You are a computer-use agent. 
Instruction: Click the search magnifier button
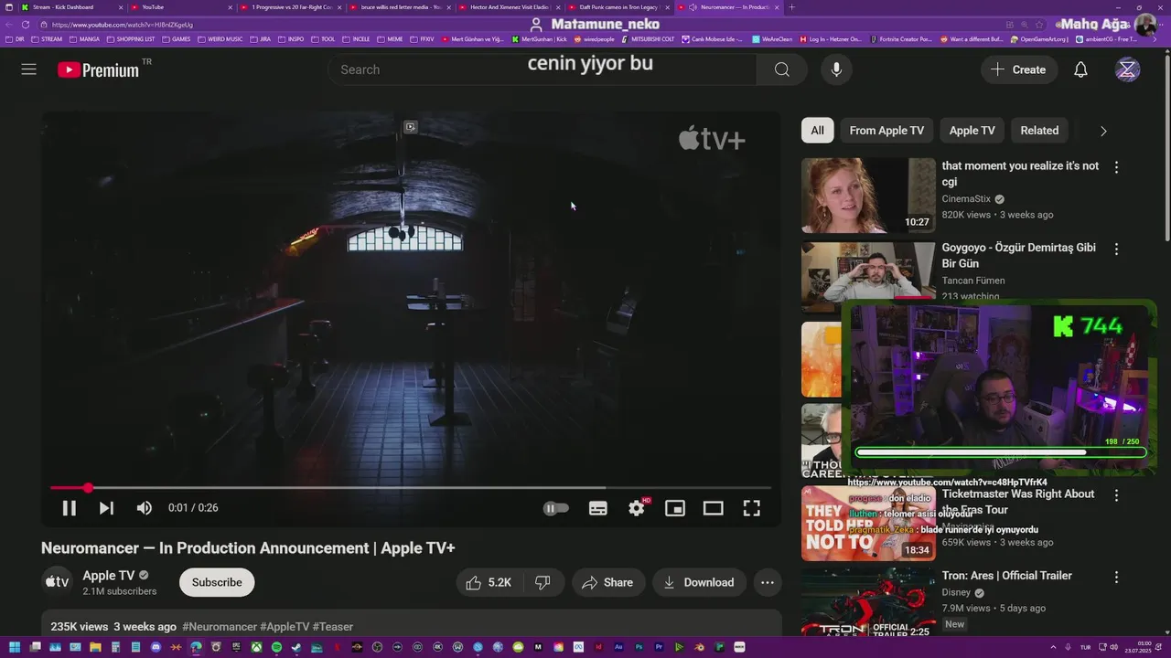point(781,69)
